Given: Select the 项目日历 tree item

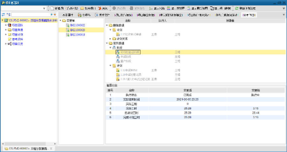Looking at the screenshot, I should click(x=17, y=44).
